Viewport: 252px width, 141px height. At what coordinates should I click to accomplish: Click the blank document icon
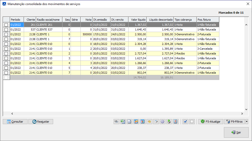129,122
